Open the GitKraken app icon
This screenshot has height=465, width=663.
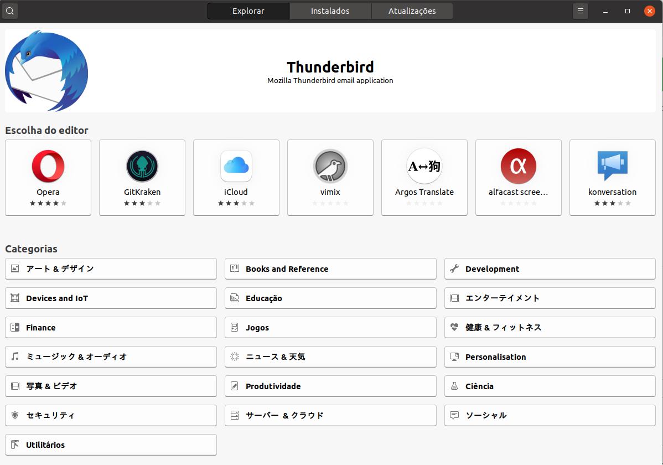pyautogui.click(x=142, y=166)
